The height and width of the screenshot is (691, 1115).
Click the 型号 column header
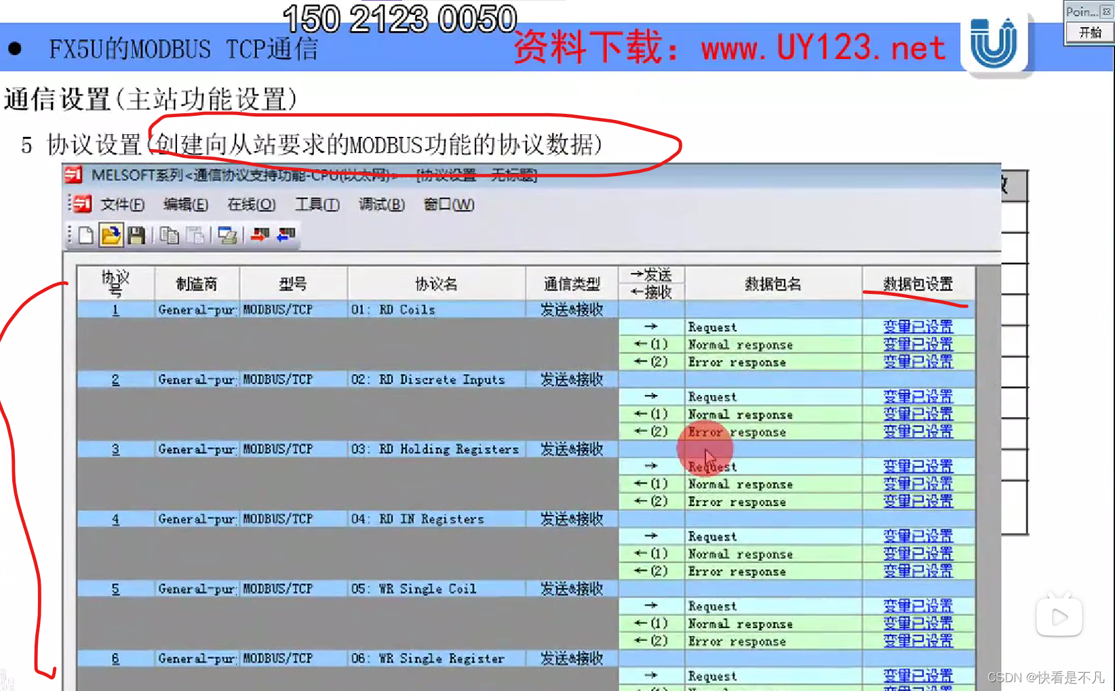[x=293, y=284]
